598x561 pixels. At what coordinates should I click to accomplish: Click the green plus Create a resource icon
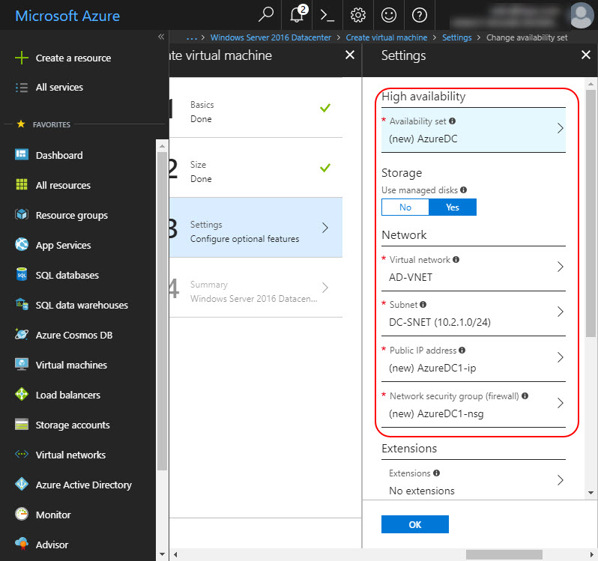click(x=22, y=58)
